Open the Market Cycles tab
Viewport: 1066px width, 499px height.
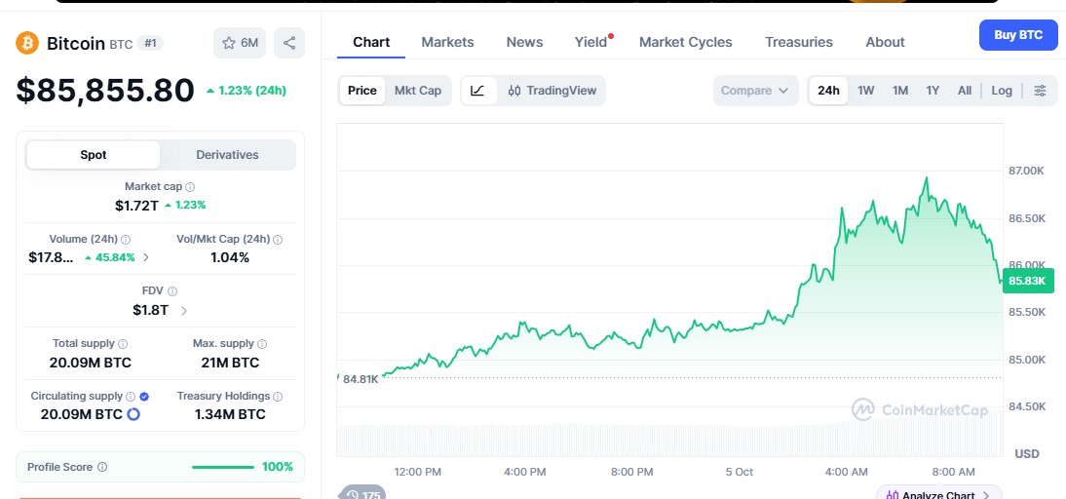[685, 42]
